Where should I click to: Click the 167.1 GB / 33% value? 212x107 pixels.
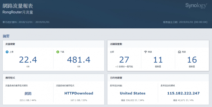[x=79, y=100]
